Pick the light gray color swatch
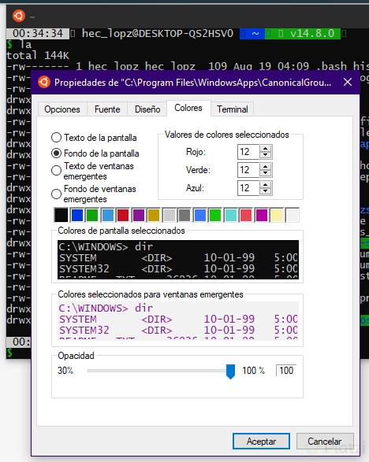The height and width of the screenshot is (462, 369). tap(170, 215)
